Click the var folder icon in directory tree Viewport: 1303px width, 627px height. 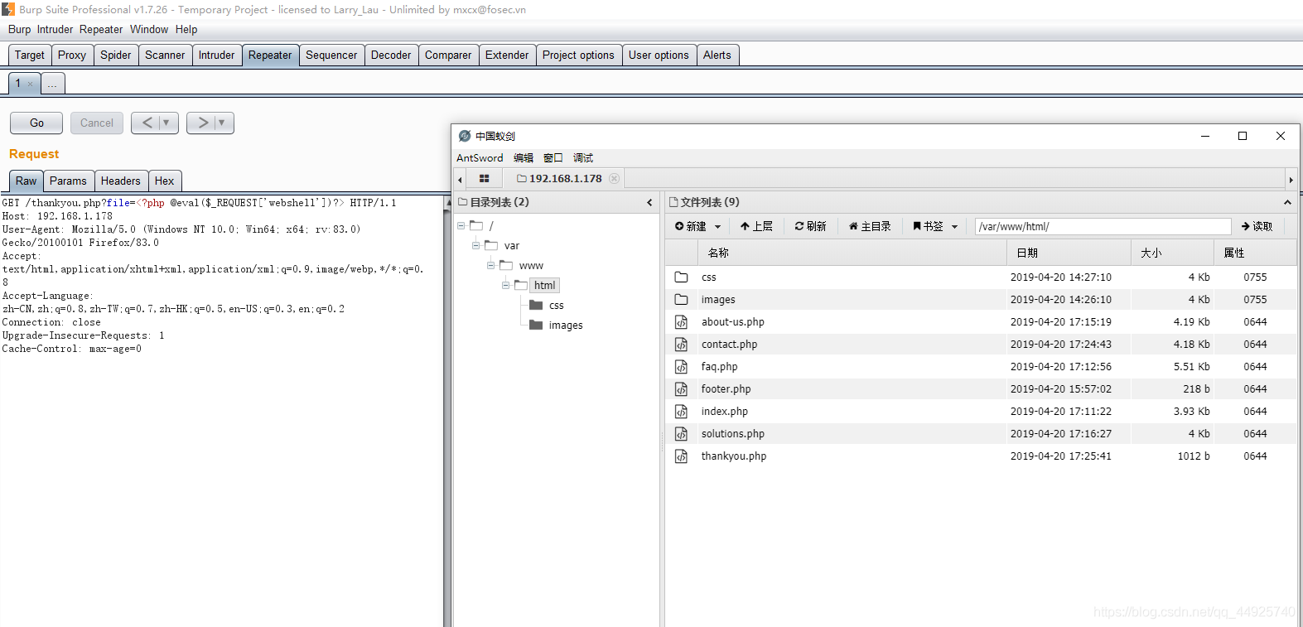click(x=491, y=245)
